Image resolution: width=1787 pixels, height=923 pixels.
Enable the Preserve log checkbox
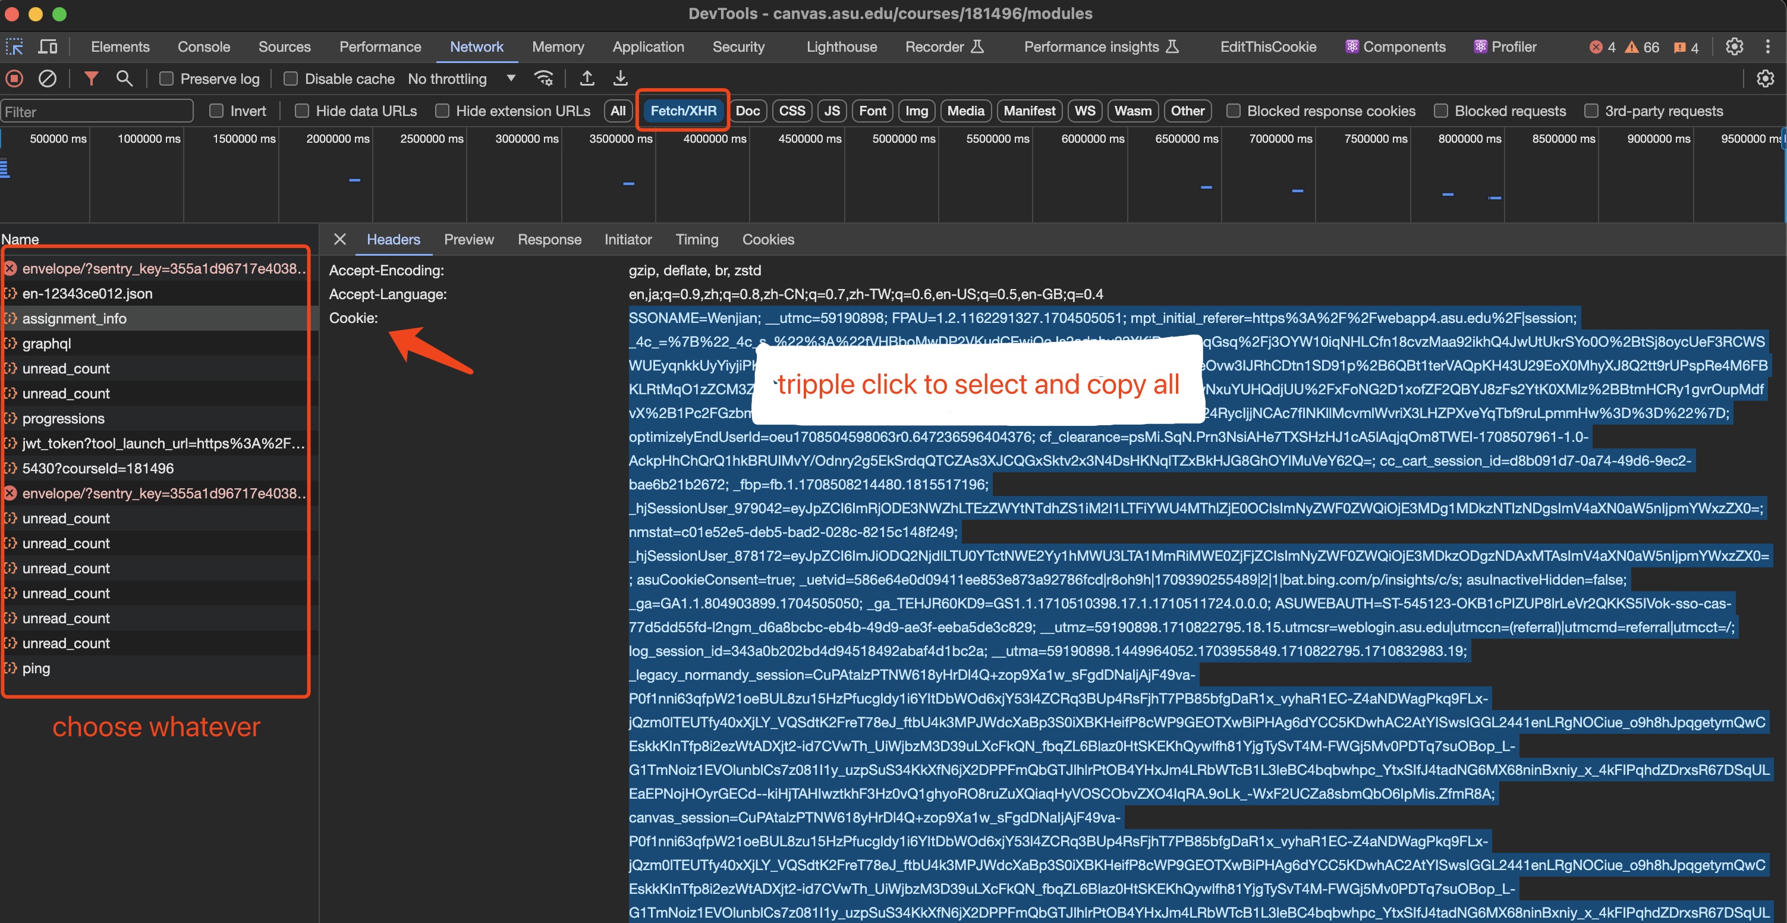[166, 79]
